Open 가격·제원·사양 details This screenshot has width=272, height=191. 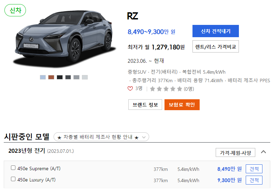coord(235,152)
